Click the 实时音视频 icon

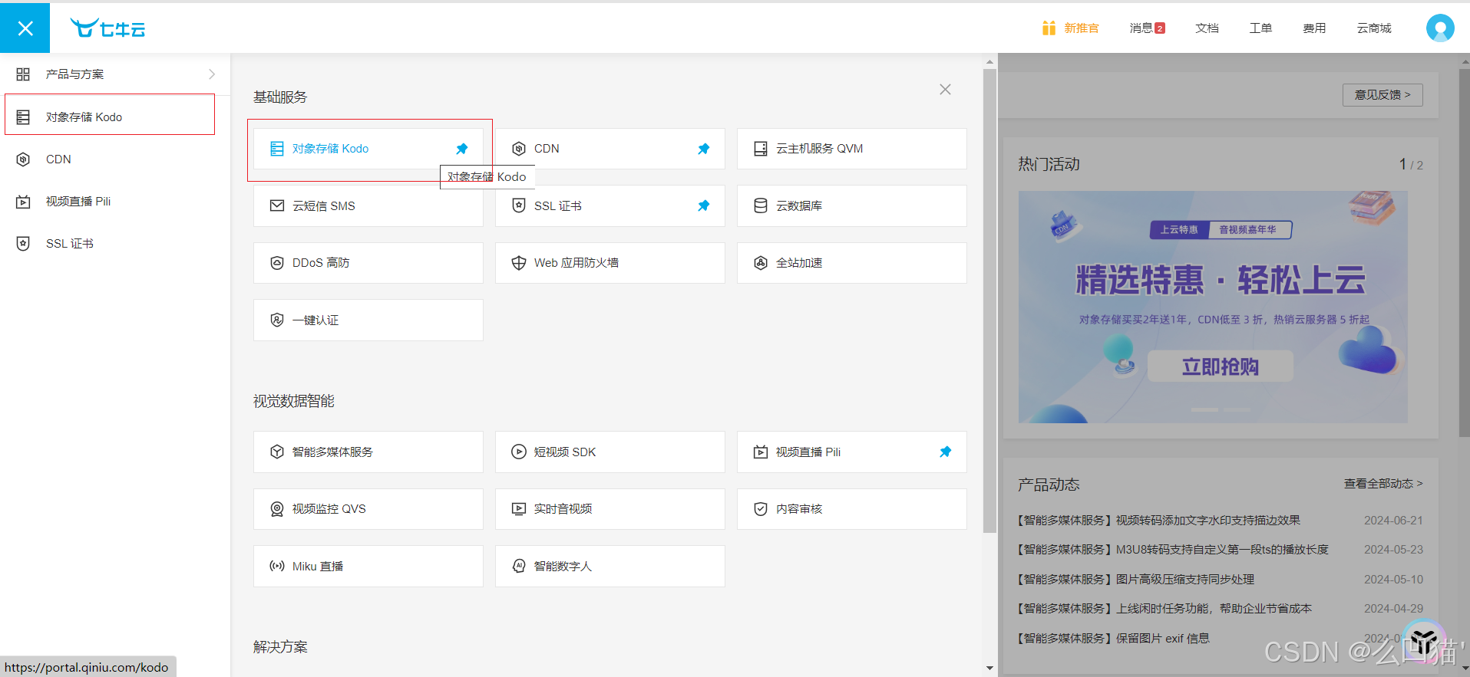click(519, 509)
